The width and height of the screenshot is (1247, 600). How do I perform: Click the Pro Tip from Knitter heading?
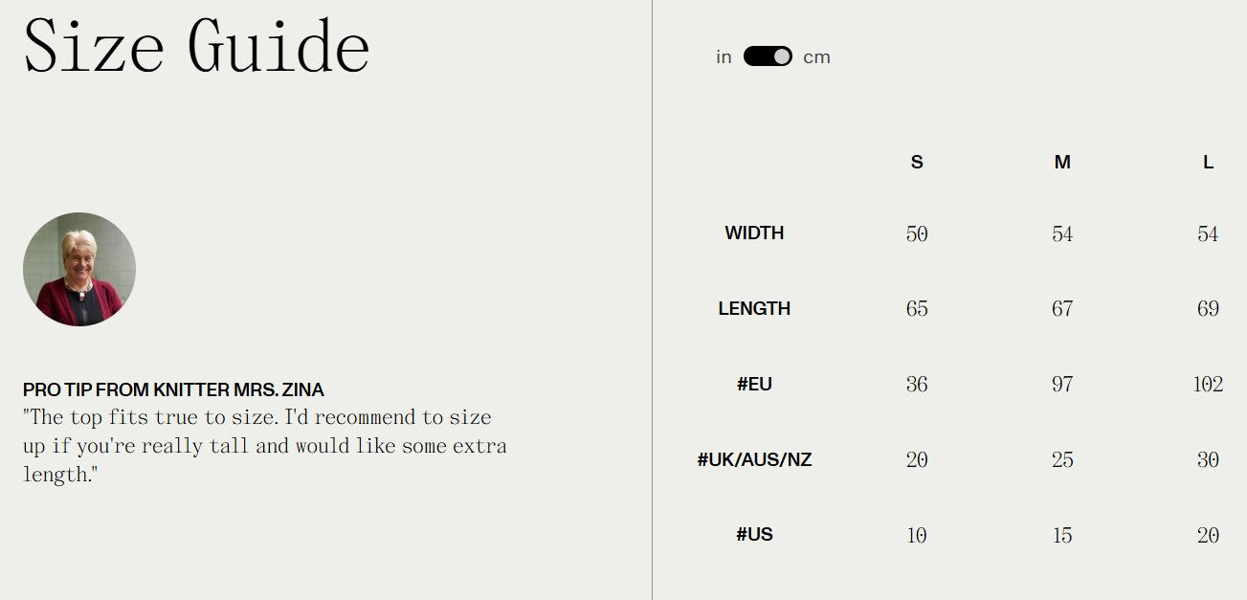pos(173,390)
